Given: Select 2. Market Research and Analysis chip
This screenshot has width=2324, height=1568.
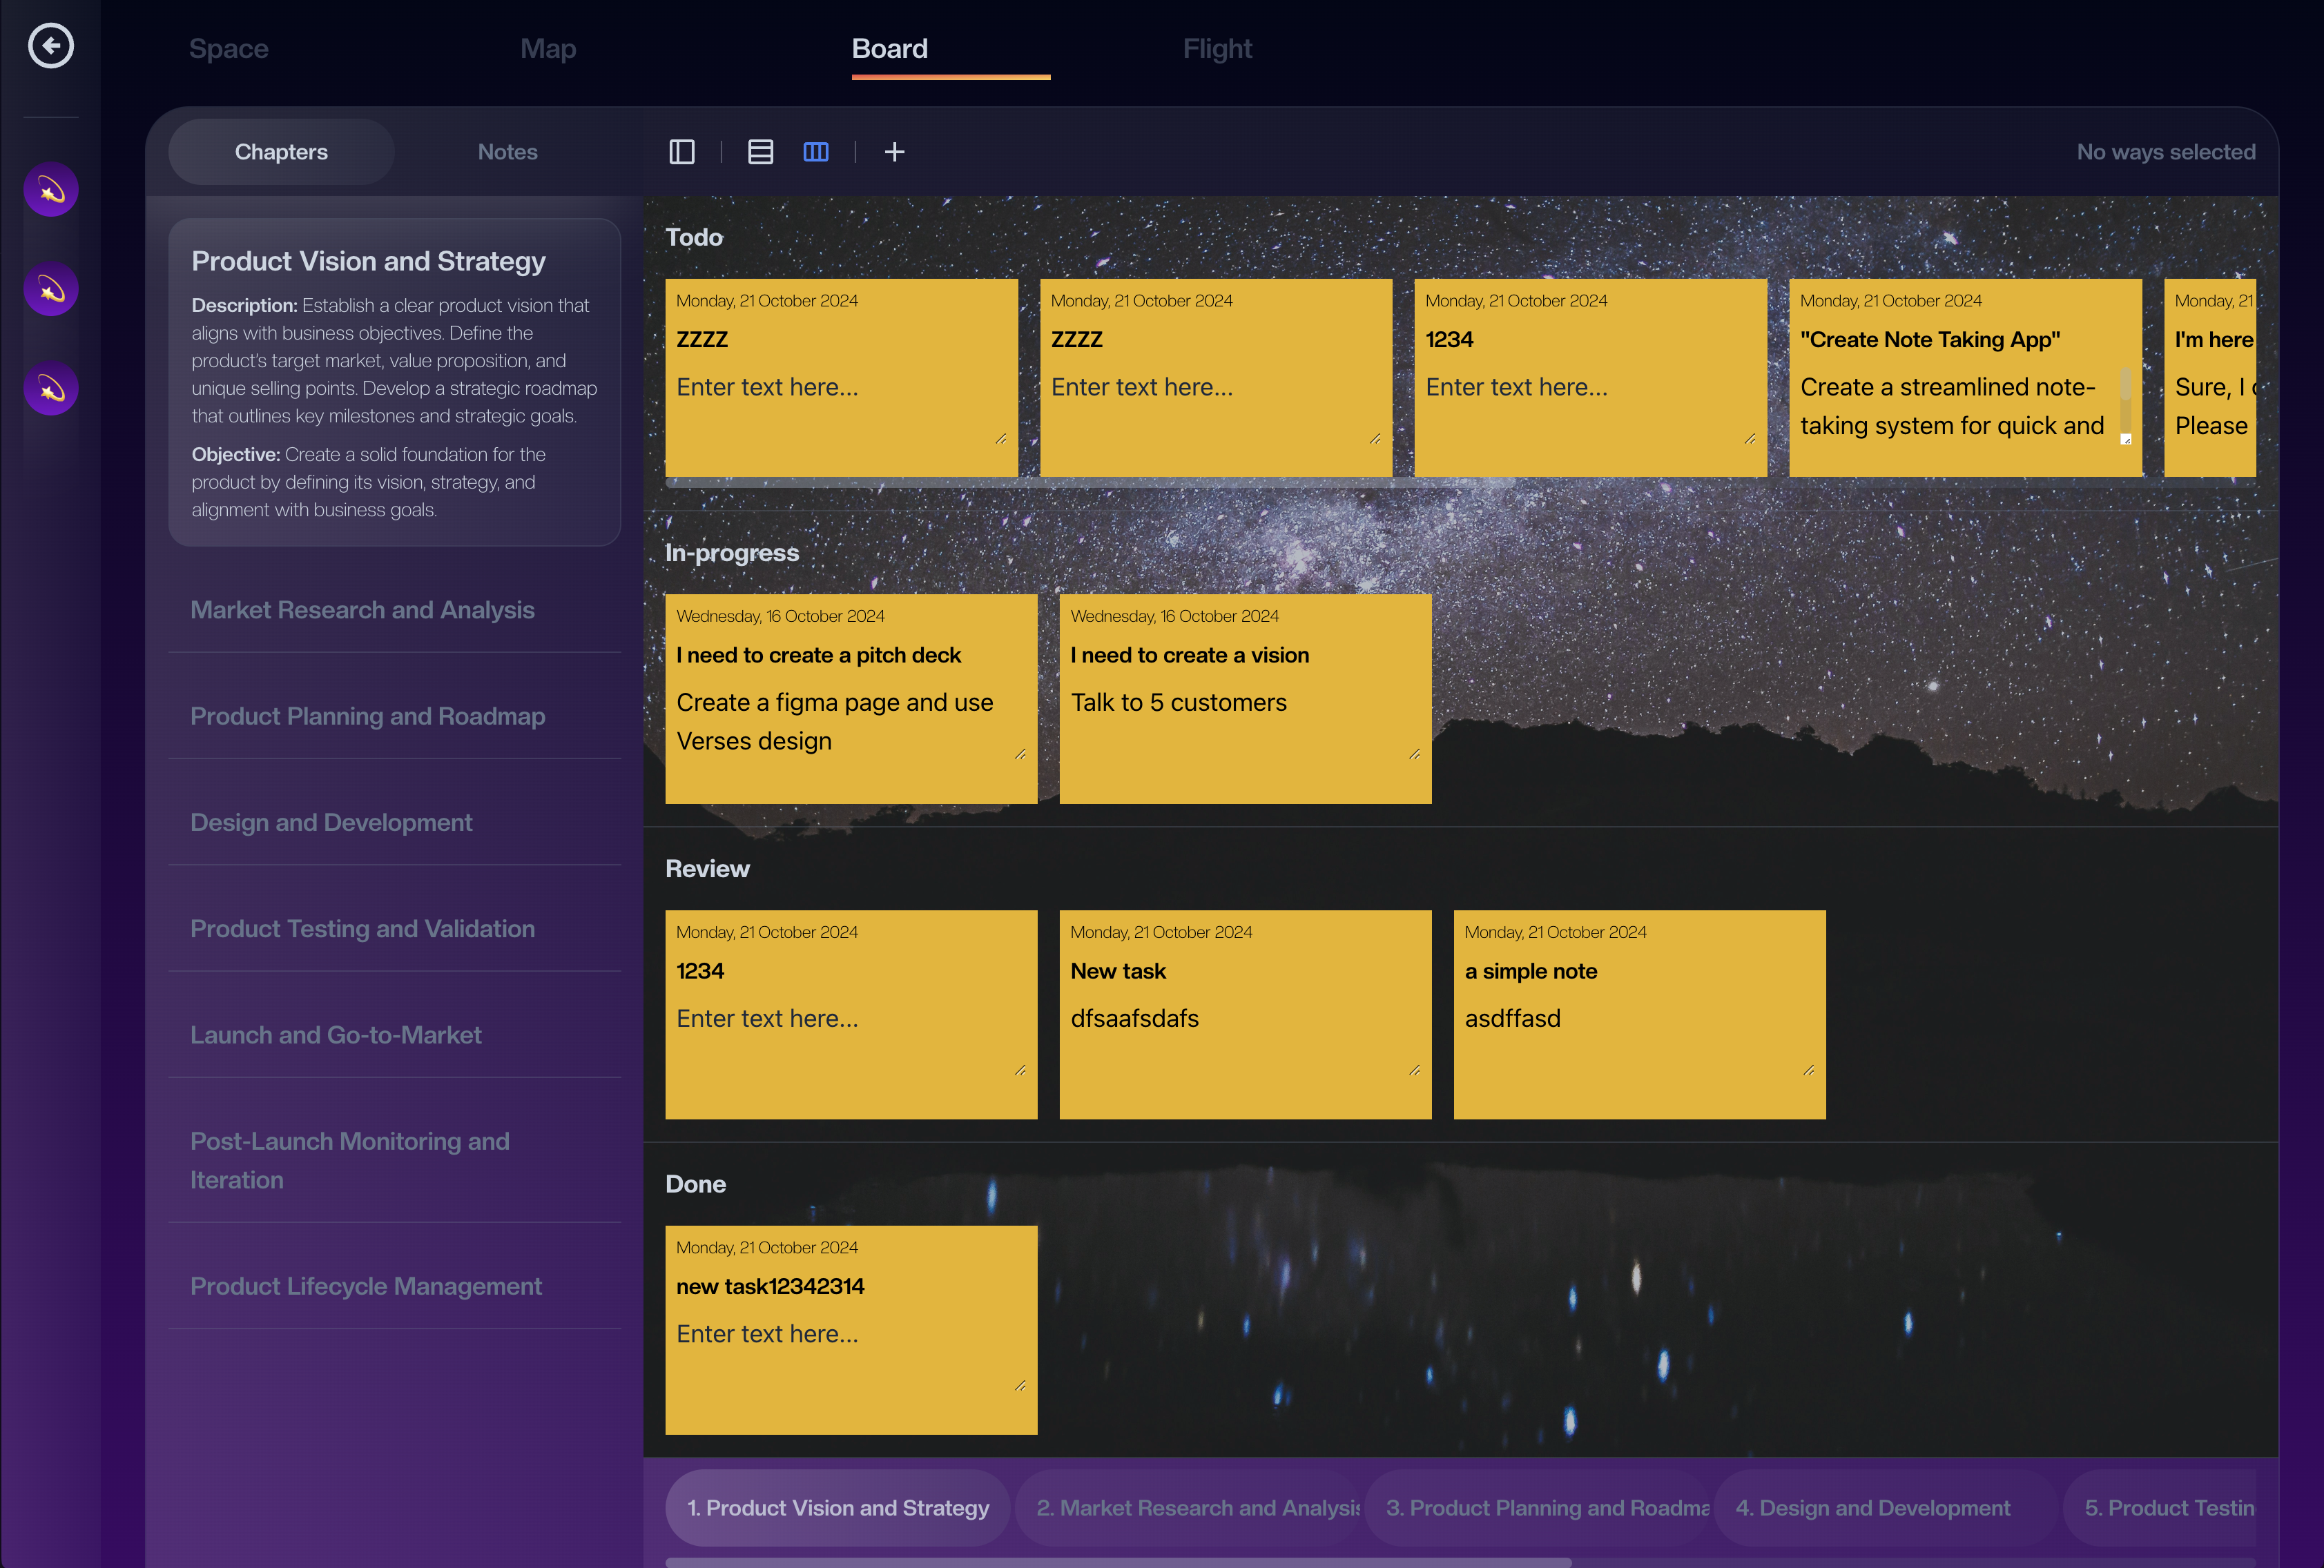Looking at the screenshot, I should coord(1197,1508).
